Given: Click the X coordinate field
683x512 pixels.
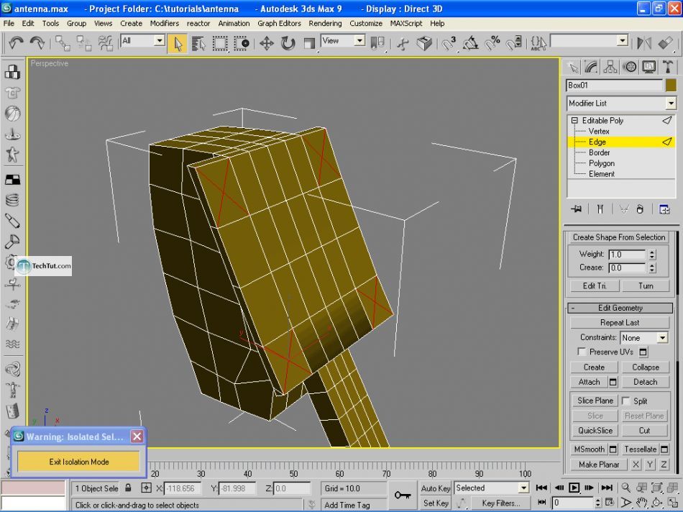Looking at the screenshot, I should [183, 488].
